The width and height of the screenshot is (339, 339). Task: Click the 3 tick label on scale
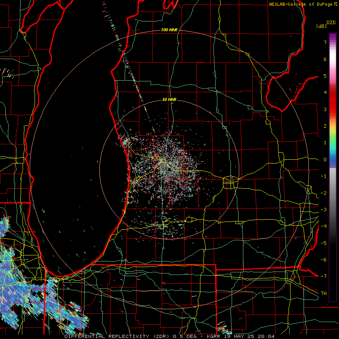(x=325, y=109)
